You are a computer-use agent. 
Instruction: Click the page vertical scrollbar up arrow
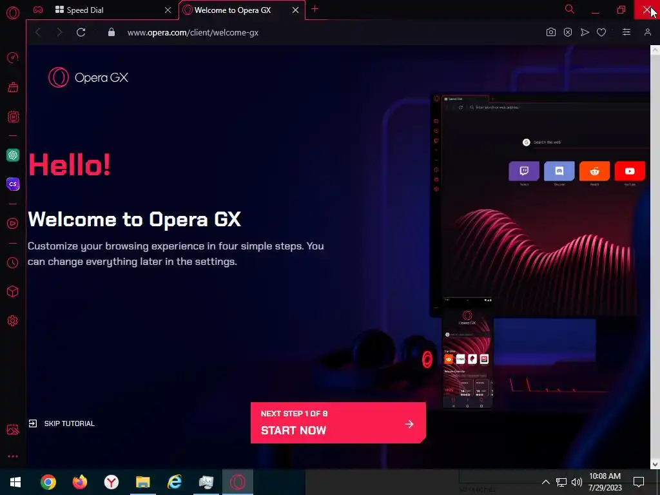655,50
